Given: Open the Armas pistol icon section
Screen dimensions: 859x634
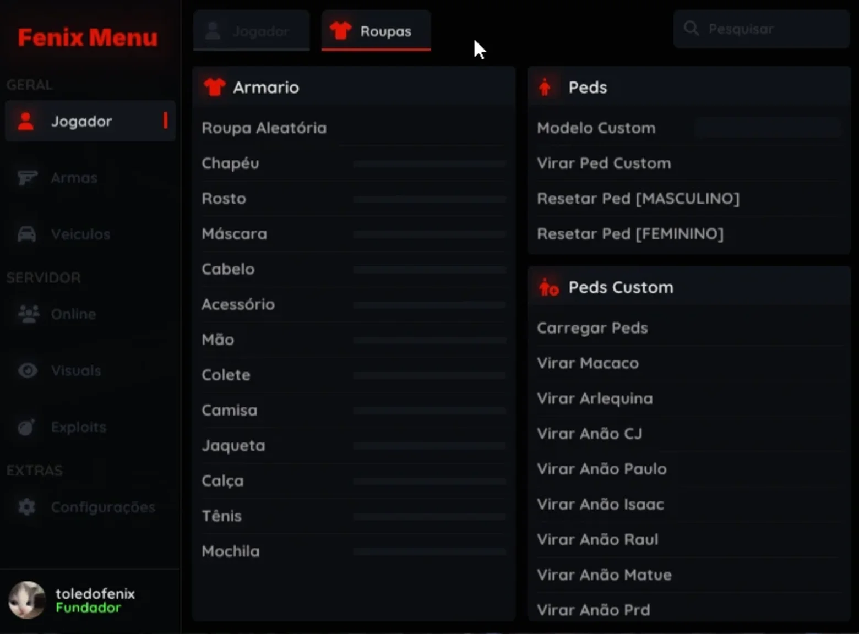Looking at the screenshot, I should (28, 178).
